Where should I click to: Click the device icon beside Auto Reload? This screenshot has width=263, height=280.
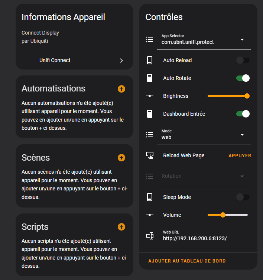(150, 60)
